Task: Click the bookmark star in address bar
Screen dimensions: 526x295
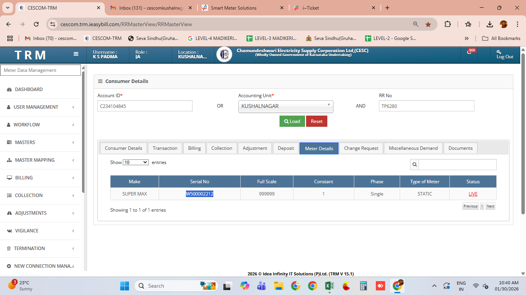Action: pyautogui.click(x=428, y=24)
